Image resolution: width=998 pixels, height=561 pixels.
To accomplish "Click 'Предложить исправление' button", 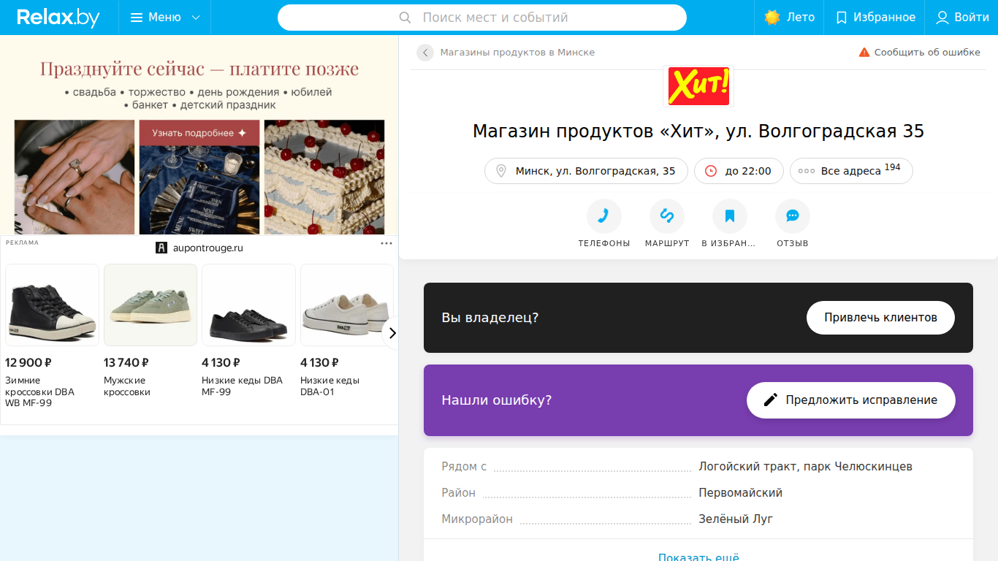I will coord(851,400).
